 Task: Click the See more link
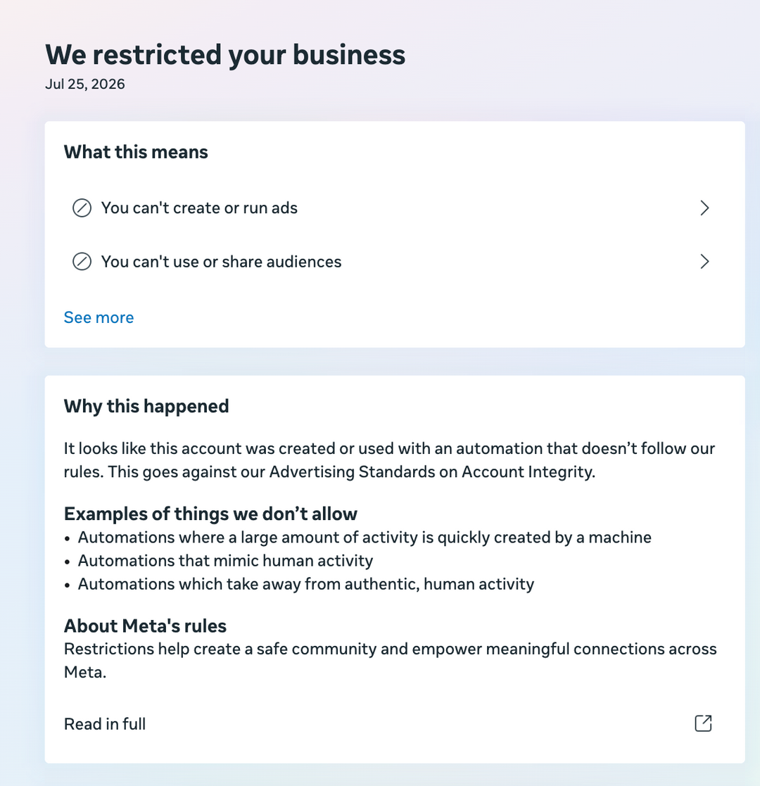point(99,317)
